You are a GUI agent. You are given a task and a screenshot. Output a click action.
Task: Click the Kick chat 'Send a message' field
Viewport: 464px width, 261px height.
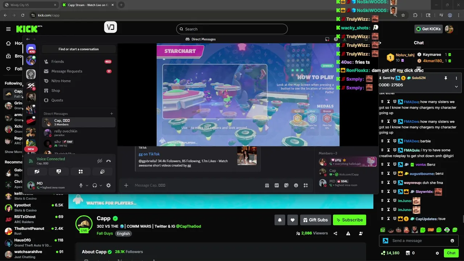pos(418,240)
